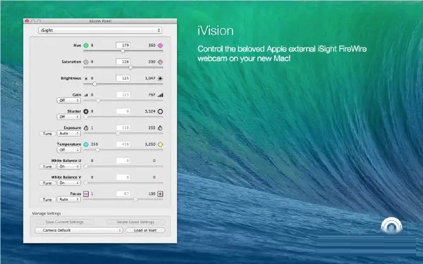Click the Temperature value input field

point(123,144)
